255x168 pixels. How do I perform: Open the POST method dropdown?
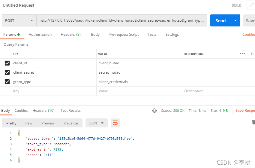[19, 20]
